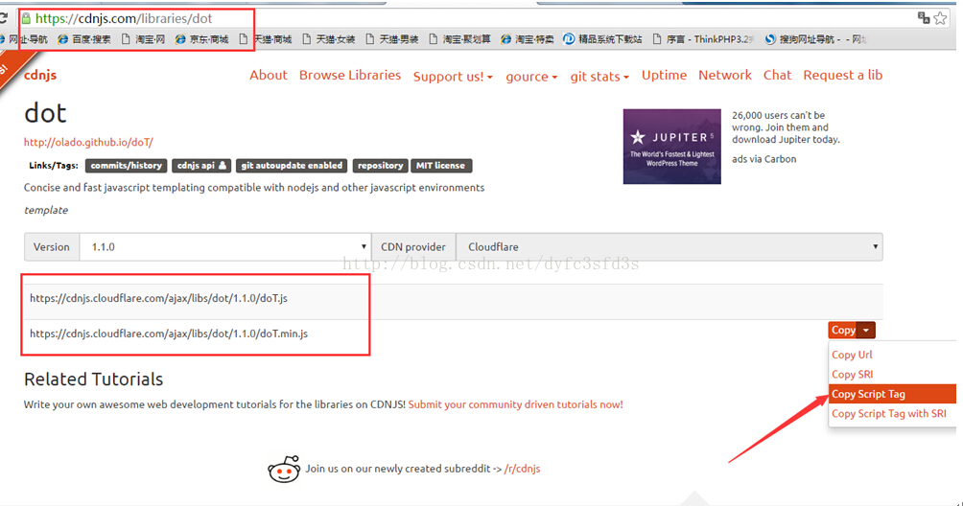Open the 搜狗网址导航 bookmark
The height and width of the screenshot is (506, 963).
tap(815, 39)
